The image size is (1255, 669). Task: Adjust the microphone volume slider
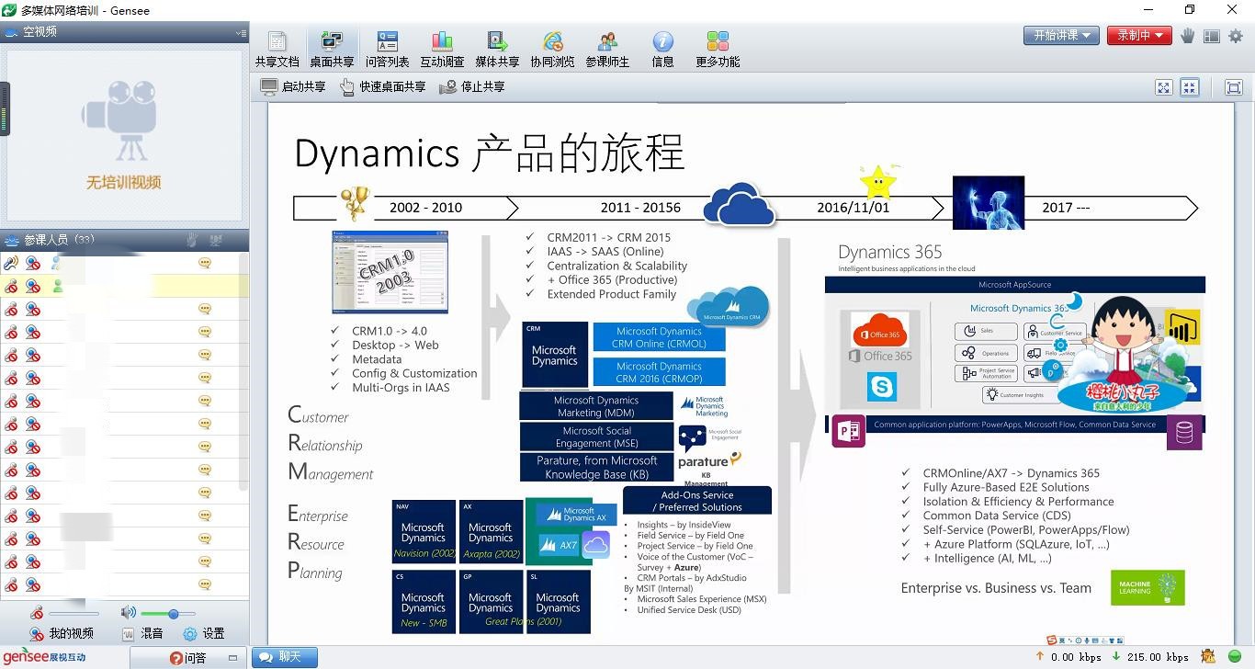tap(73, 614)
